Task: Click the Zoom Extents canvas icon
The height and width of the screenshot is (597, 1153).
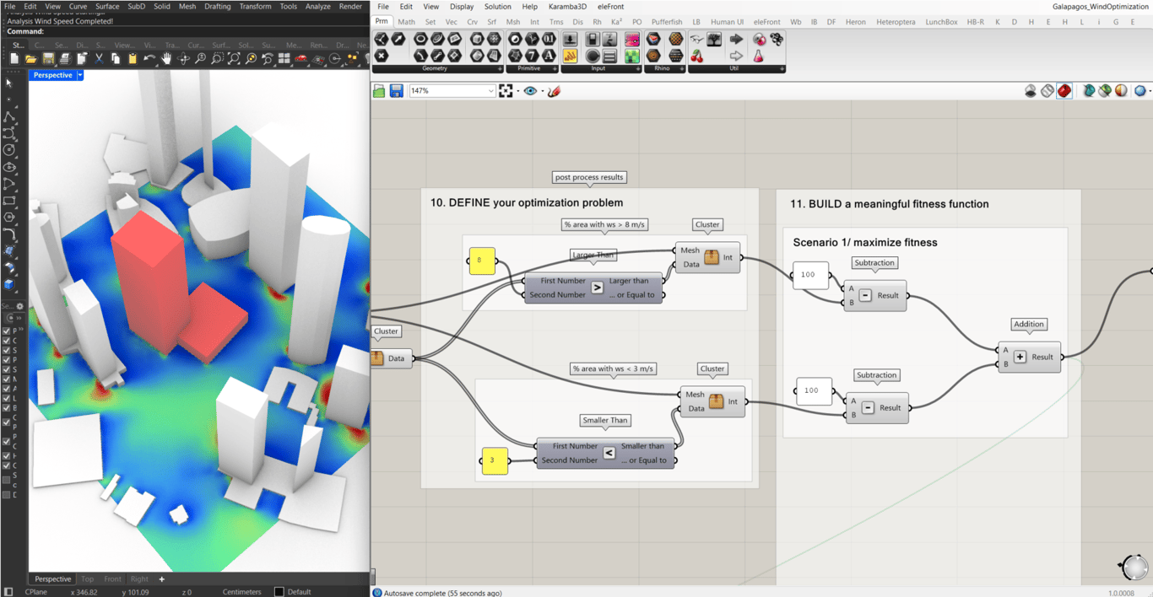Action: pyautogui.click(x=506, y=91)
